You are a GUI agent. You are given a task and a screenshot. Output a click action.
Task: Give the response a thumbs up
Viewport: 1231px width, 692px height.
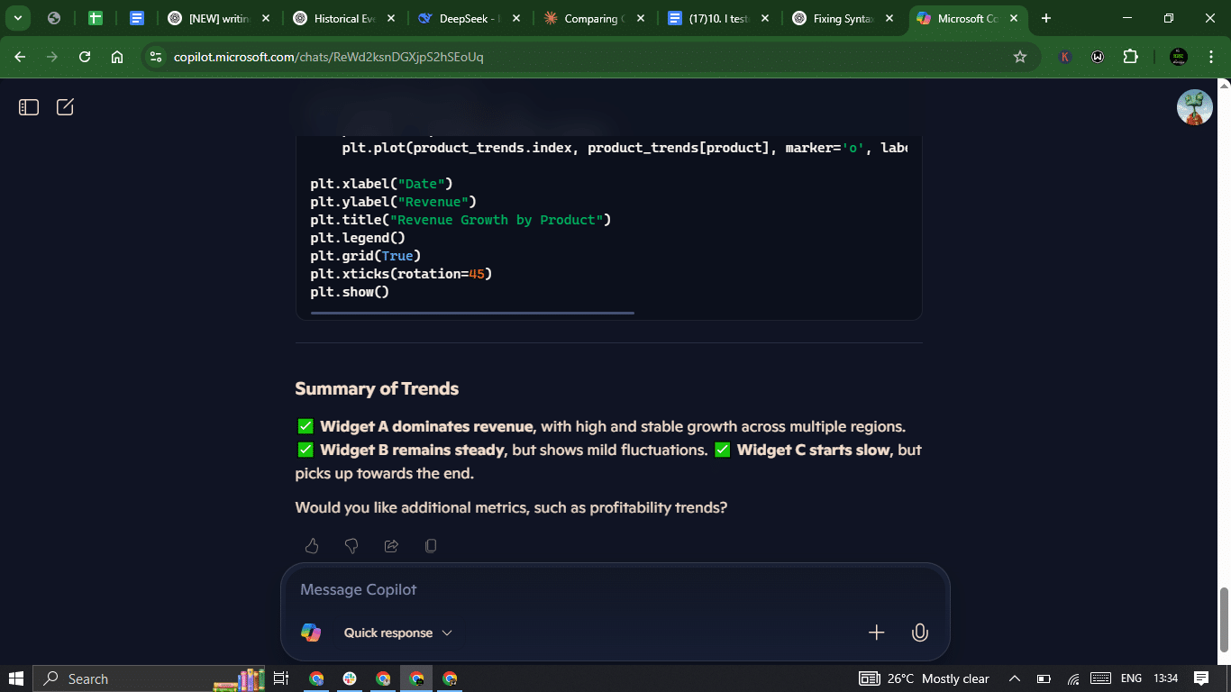pos(312,546)
